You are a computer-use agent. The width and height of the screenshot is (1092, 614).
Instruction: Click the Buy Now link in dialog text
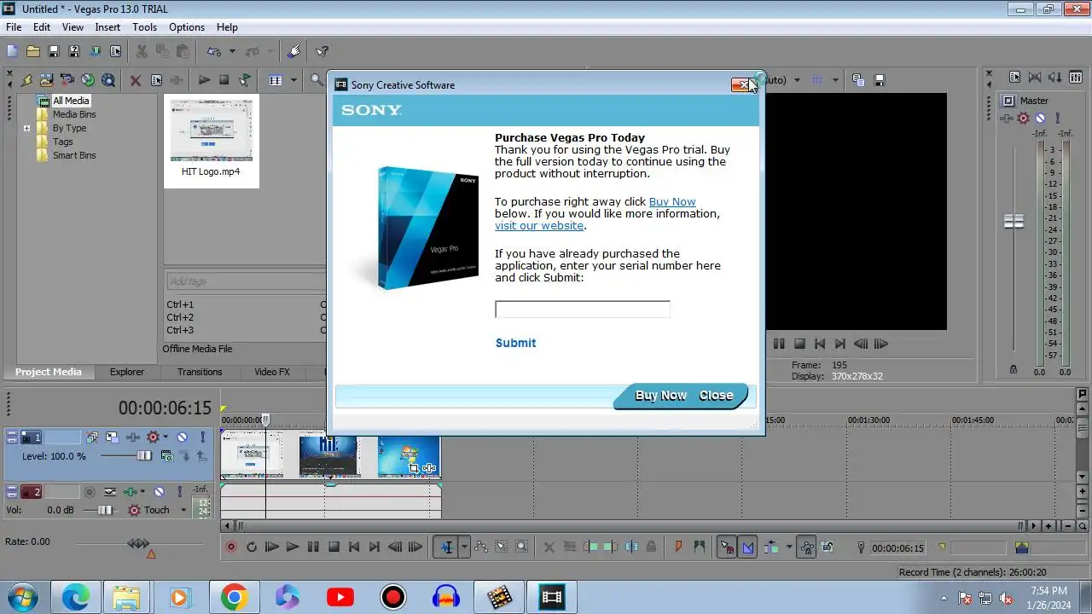click(x=672, y=202)
